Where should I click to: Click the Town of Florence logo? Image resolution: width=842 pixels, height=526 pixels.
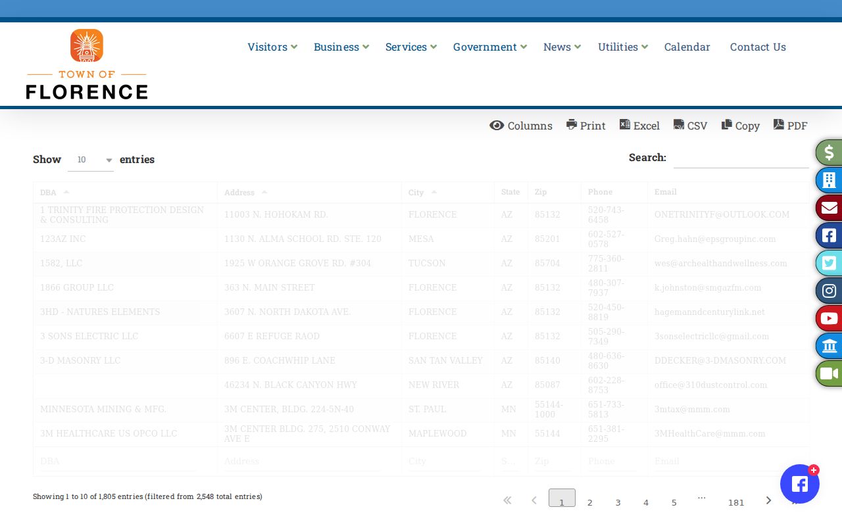pos(87,64)
